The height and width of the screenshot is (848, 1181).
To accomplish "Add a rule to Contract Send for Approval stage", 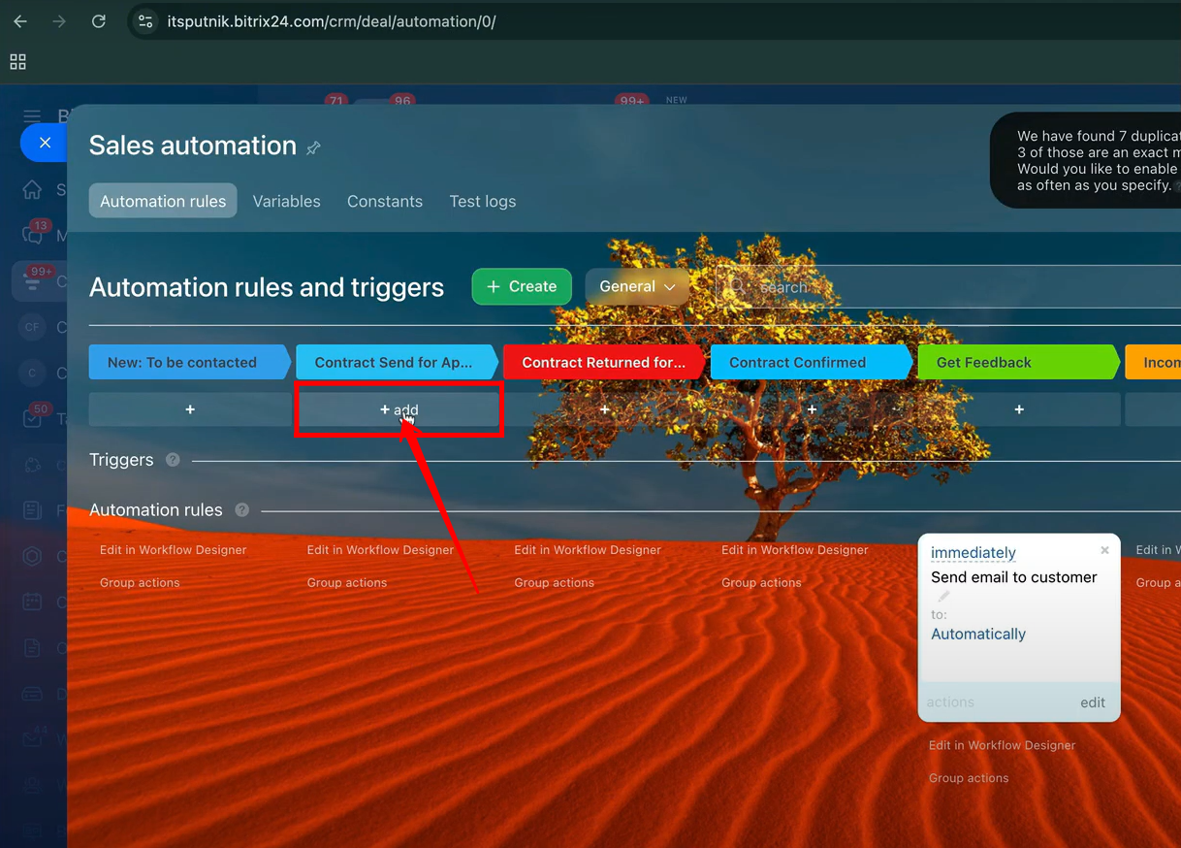I will point(399,410).
